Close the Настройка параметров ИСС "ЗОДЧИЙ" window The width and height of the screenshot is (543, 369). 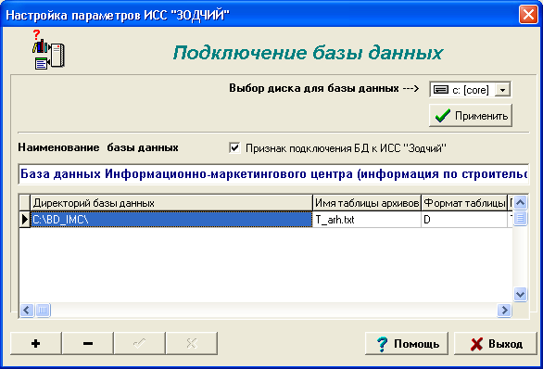click(528, 15)
